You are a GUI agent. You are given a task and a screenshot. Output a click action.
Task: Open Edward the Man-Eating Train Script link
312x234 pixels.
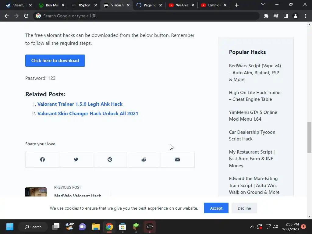click(x=254, y=185)
